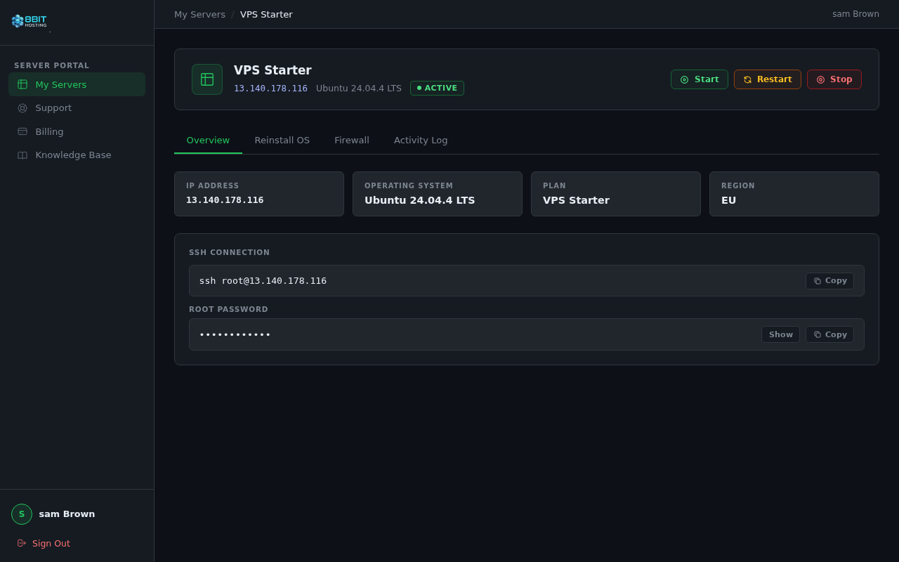Copy the SSH connection command
899x562 pixels.
[x=829, y=281]
